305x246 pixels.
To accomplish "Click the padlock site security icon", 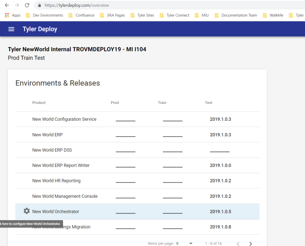I will click(x=39, y=5).
